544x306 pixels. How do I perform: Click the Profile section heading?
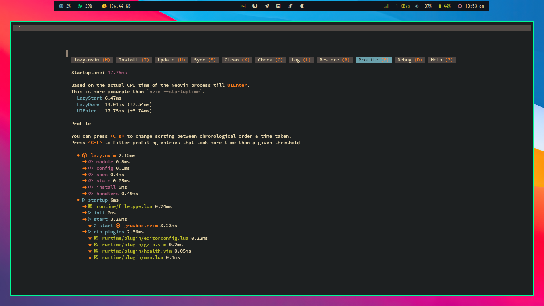[81, 124]
